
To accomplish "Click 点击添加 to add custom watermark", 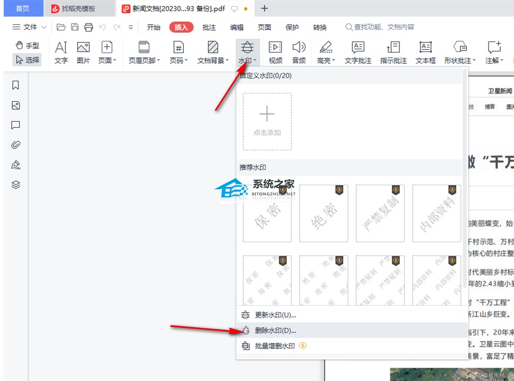I will [x=267, y=122].
